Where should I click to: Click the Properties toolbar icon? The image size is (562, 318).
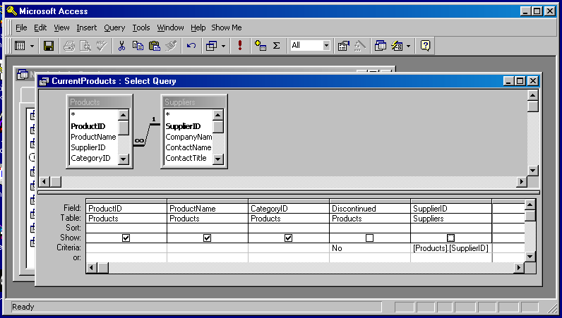tap(343, 46)
